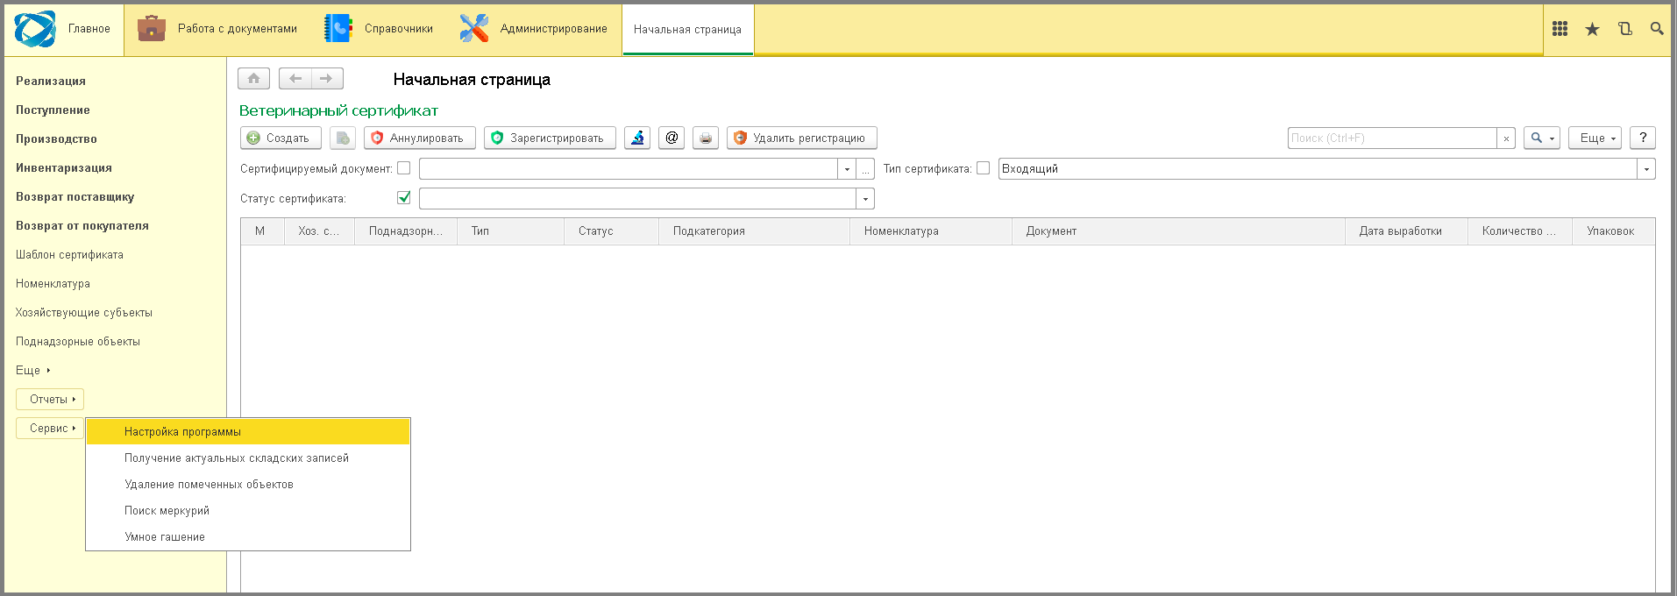Open the Еще toolbar dropdown
The height and width of the screenshot is (596, 1677).
(x=1595, y=138)
